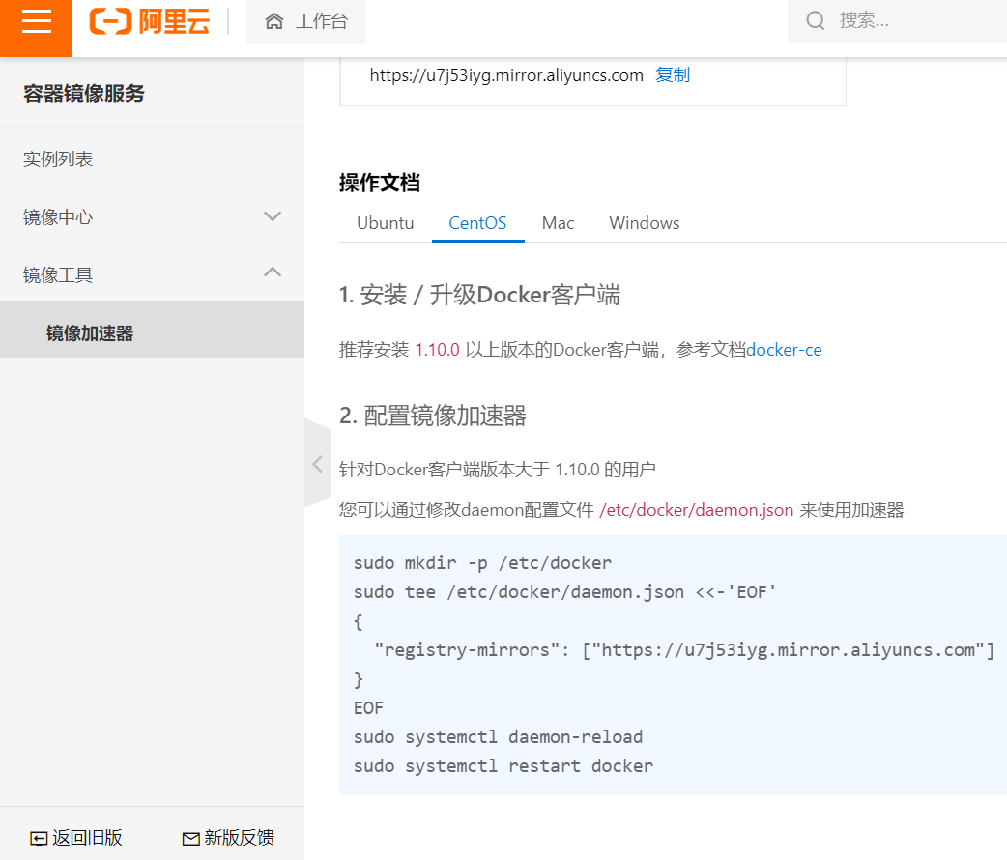This screenshot has width=1007, height=860.
Task: Click the sudo systemctl restart docker line
Action: click(x=503, y=765)
